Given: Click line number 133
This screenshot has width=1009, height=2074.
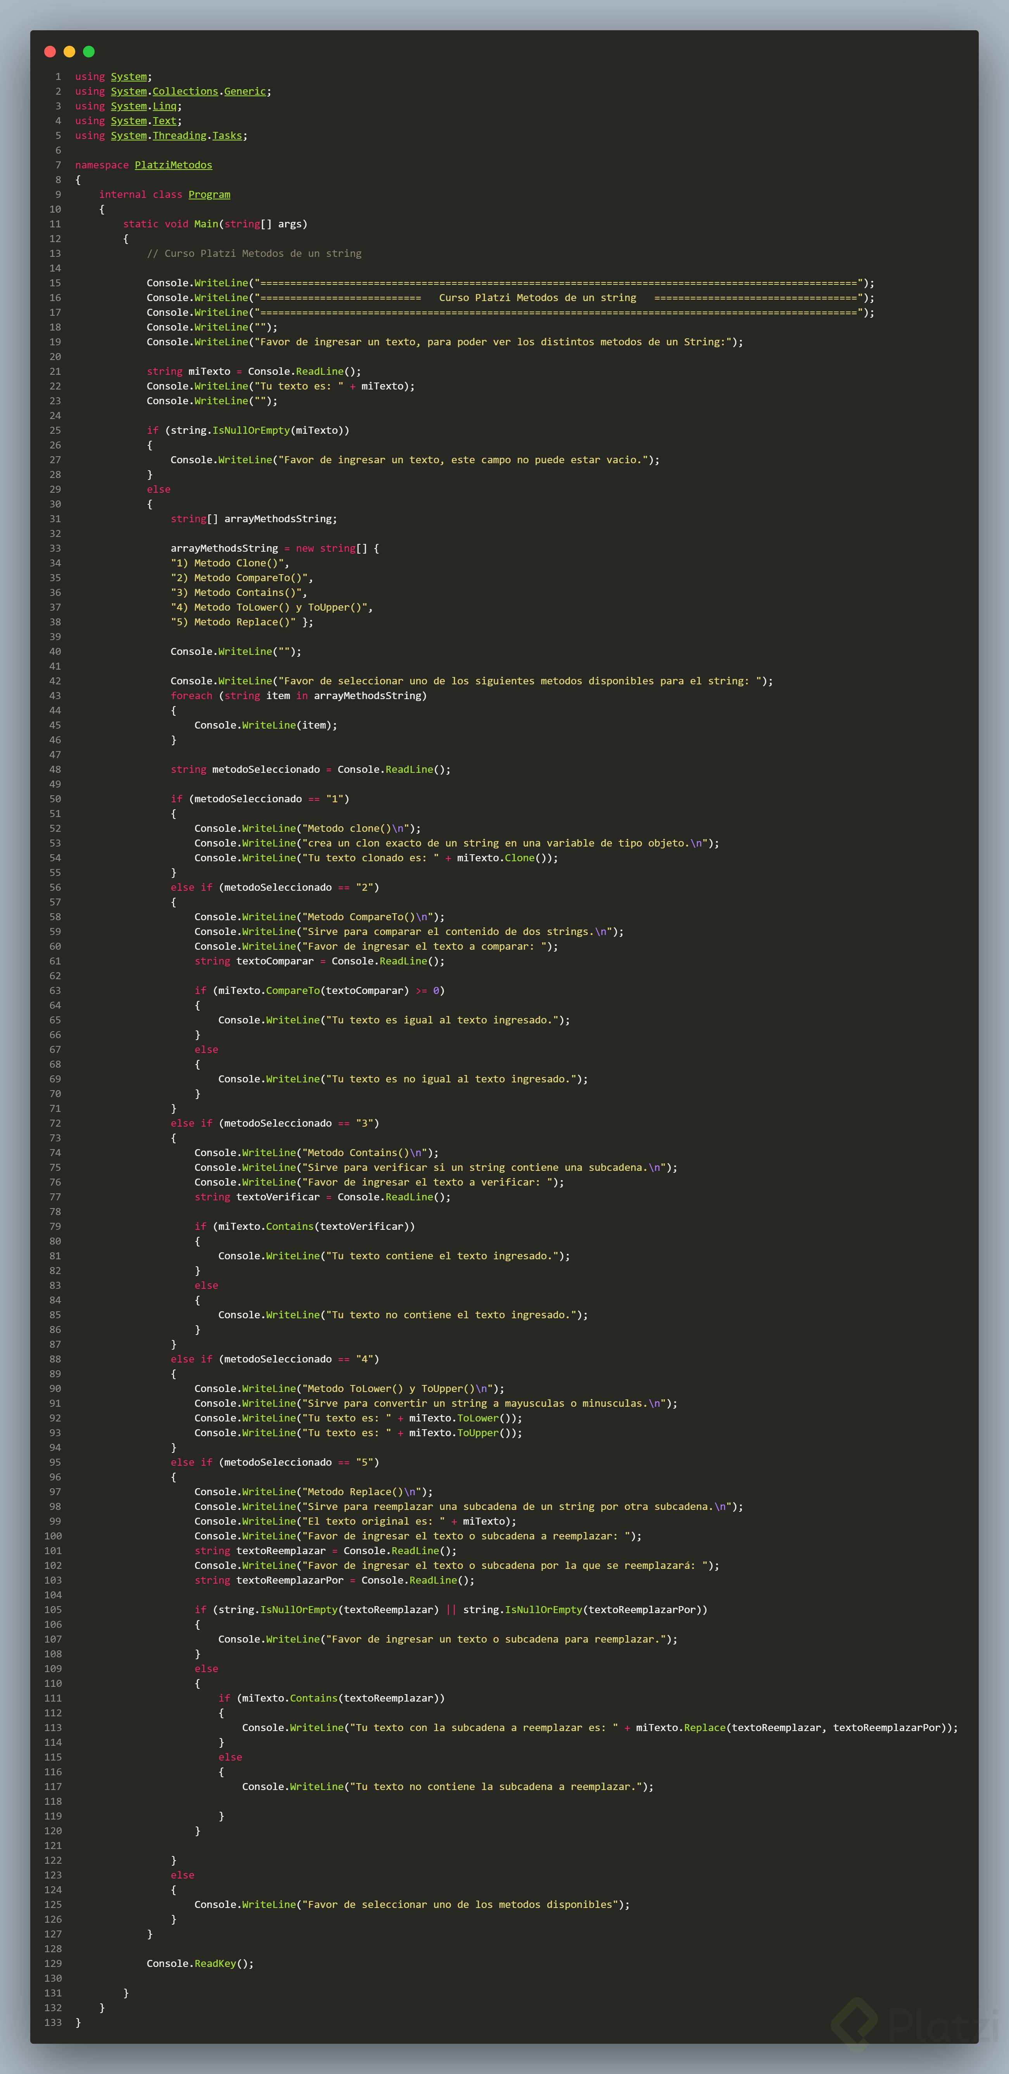Looking at the screenshot, I should pos(52,2022).
